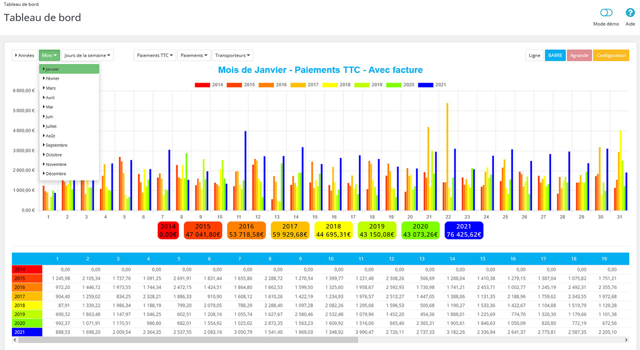640x350 pixels.
Task: Toggle the Mode démo switch icon
Action: click(x=606, y=13)
